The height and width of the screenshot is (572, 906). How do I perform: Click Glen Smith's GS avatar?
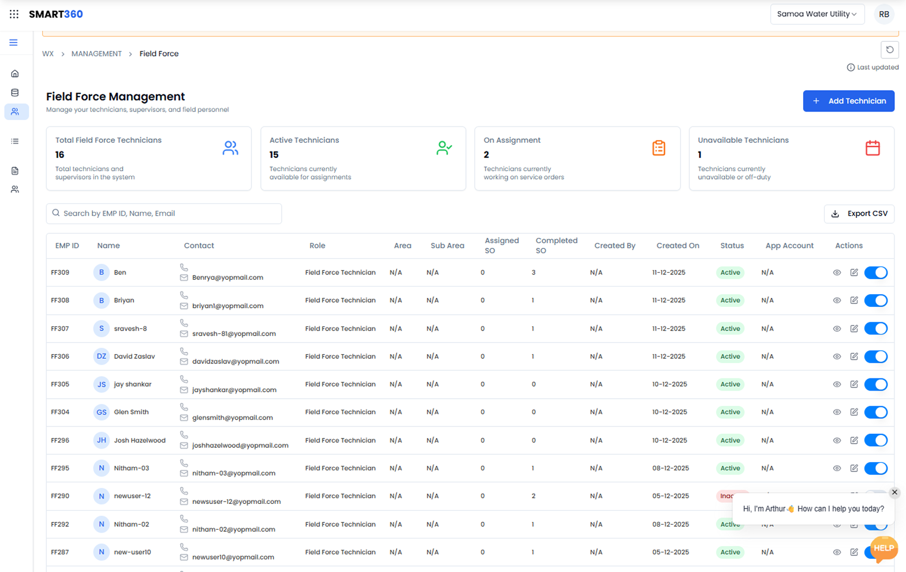tap(102, 412)
